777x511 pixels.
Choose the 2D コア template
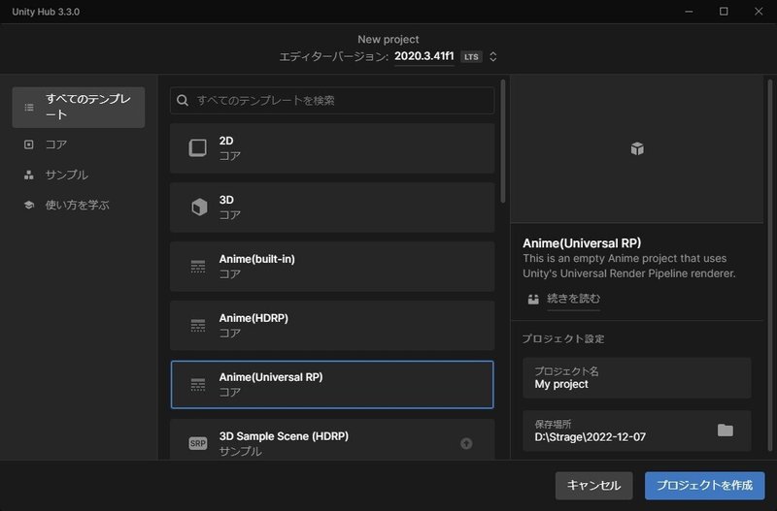tap(332, 148)
